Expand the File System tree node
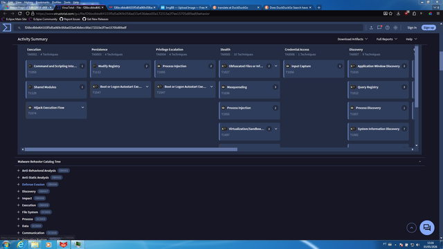This screenshot has width=443, height=249. (x=19, y=212)
